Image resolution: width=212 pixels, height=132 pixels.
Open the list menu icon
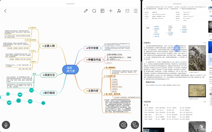click(135, 11)
